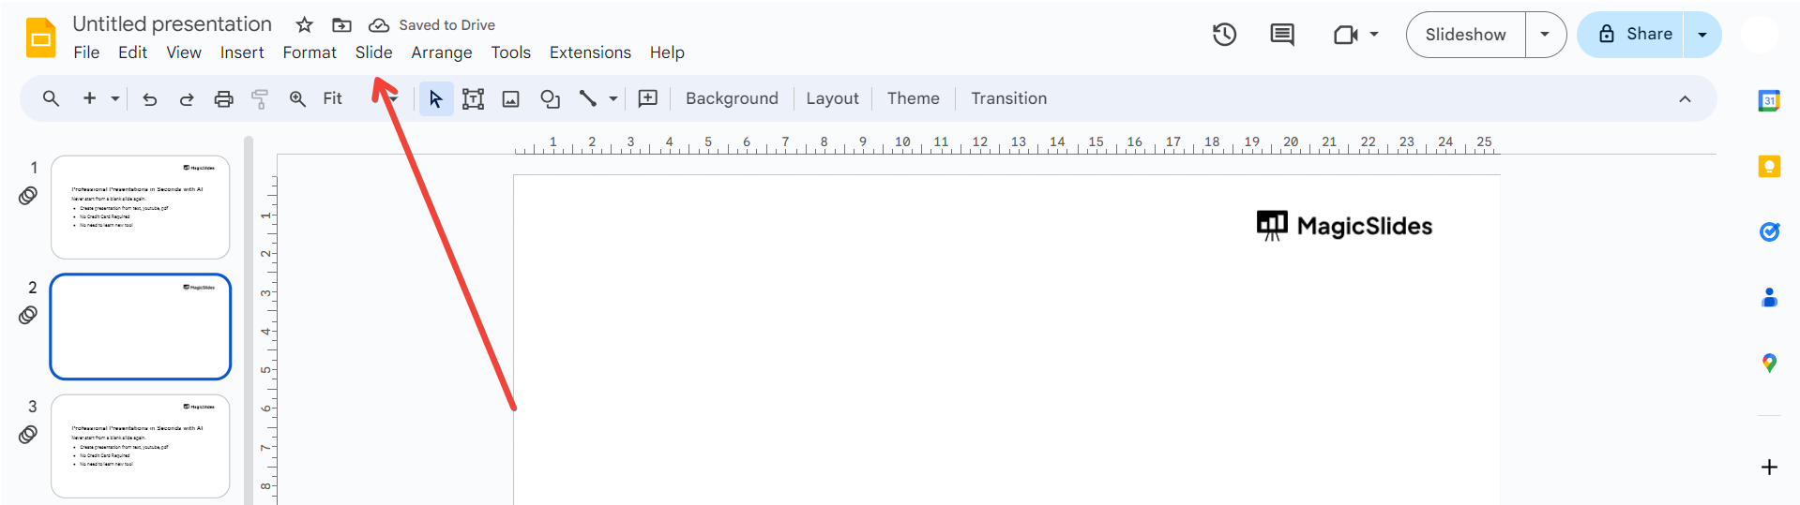Open the Extensions menu
The height and width of the screenshot is (505, 1800).
click(x=590, y=52)
